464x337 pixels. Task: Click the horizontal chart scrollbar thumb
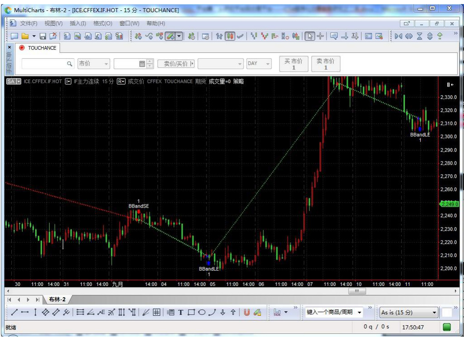click(x=357, y=291)
